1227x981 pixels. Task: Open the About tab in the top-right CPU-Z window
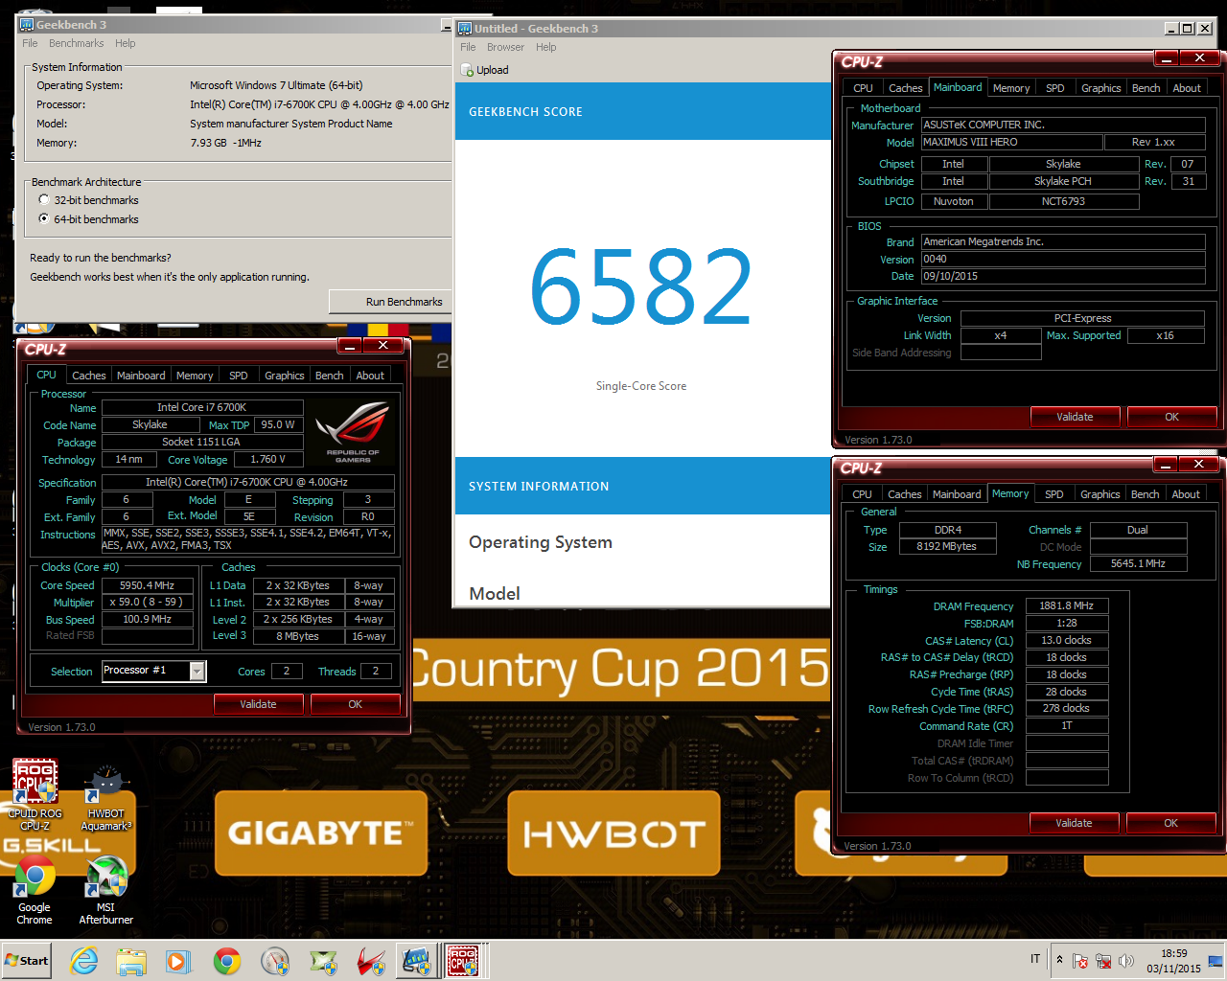click(x=1187, y=88)
